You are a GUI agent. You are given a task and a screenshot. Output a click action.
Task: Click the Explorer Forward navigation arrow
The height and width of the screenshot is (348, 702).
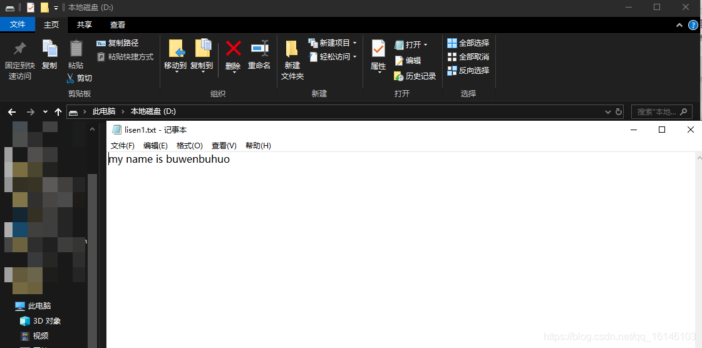pyautogui.click(x=31, y=112)
